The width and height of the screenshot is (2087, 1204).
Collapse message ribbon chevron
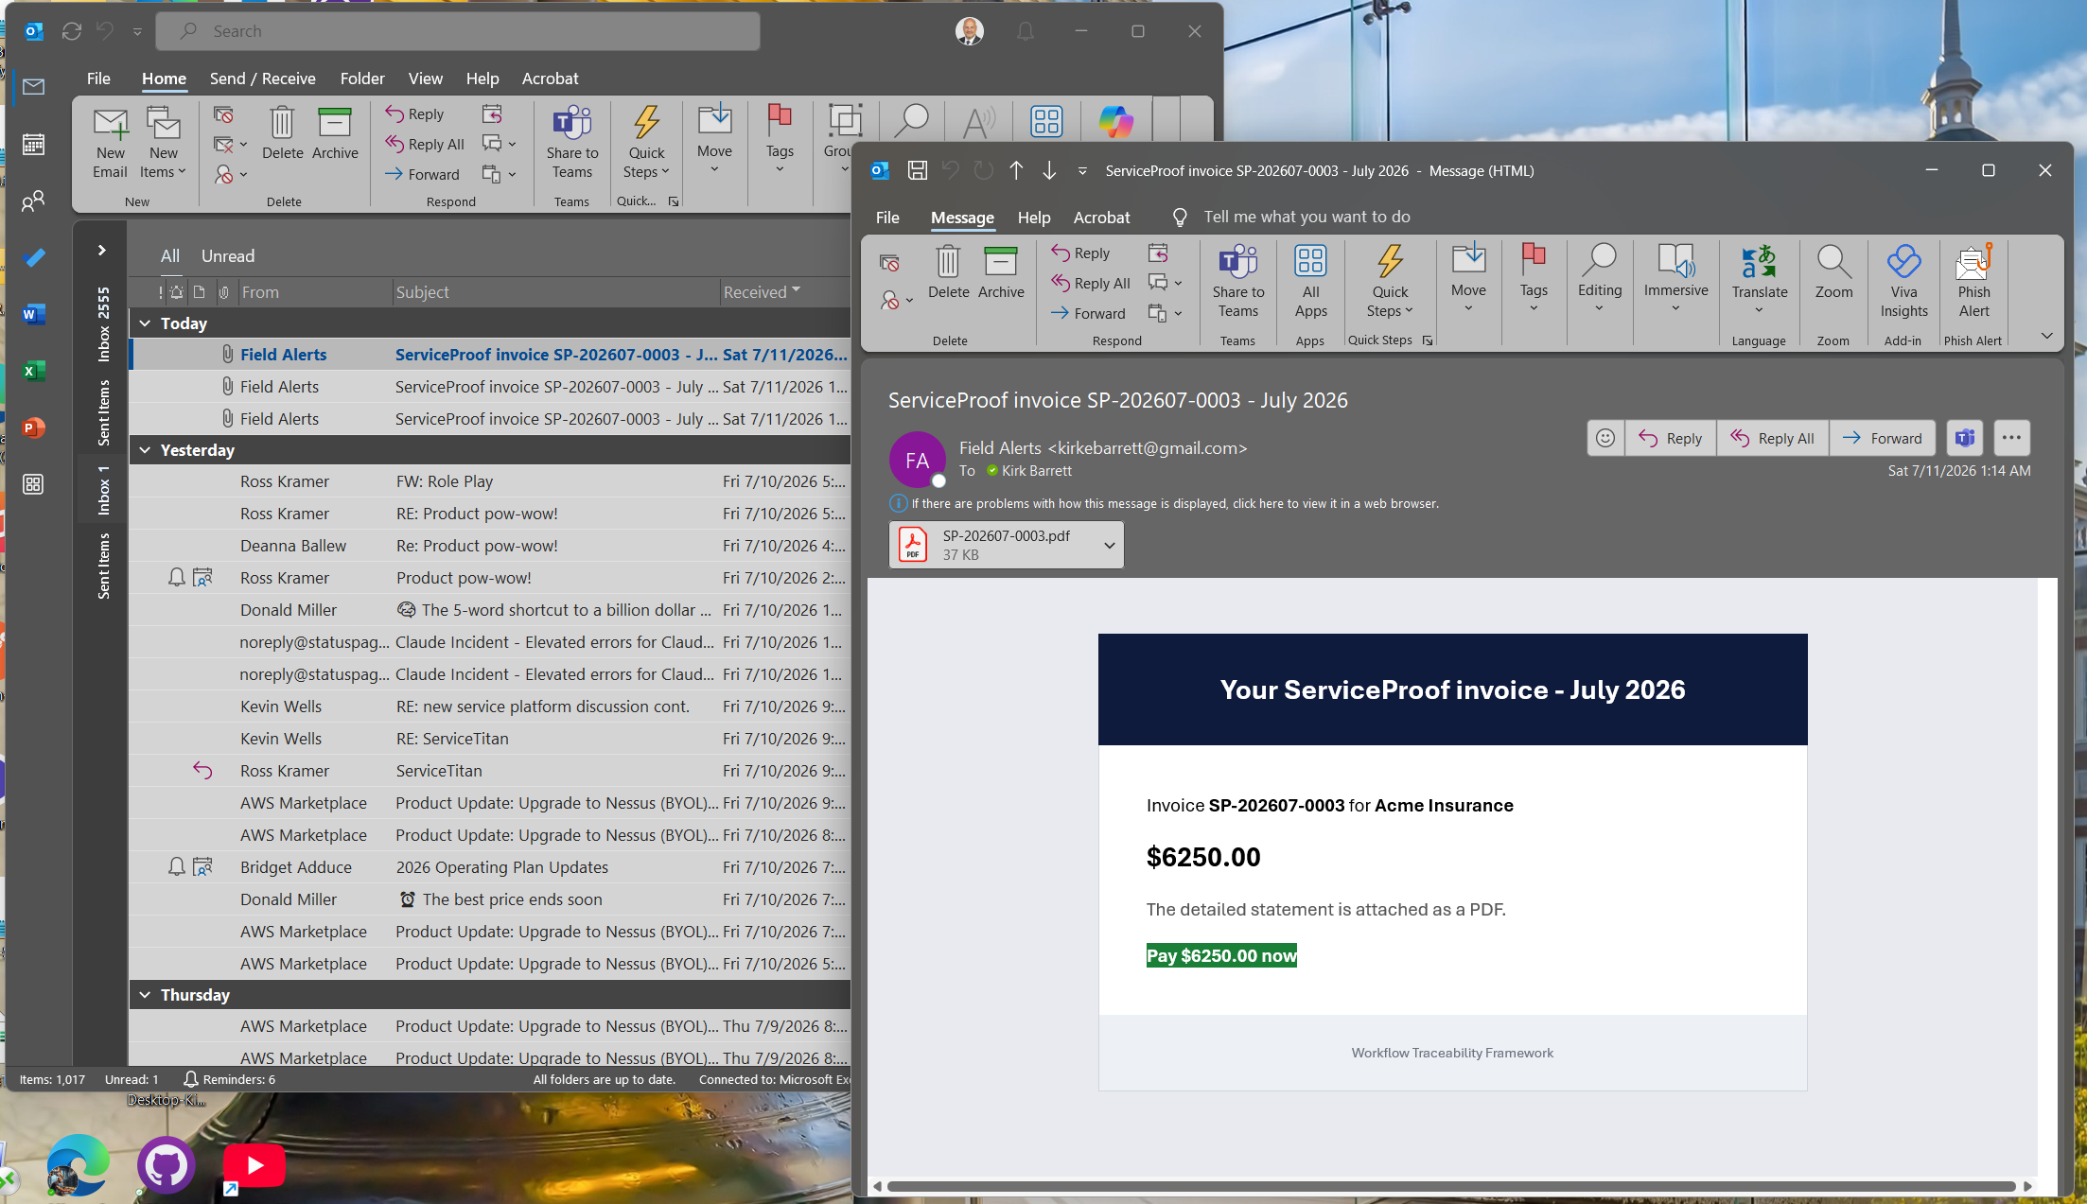pos(2046,336)
